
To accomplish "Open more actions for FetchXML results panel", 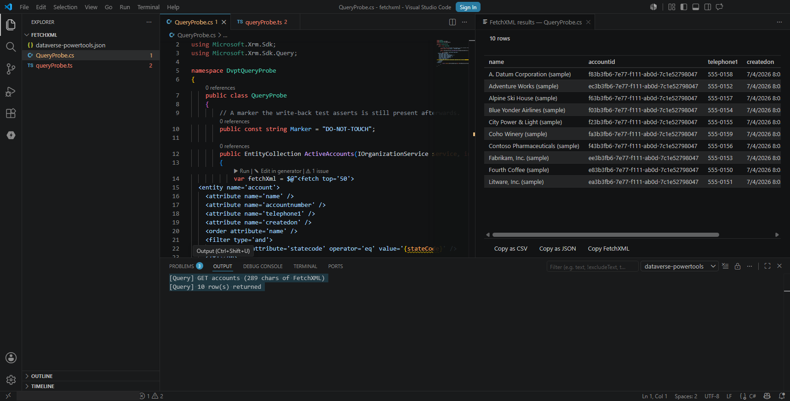I will [779, 22].
